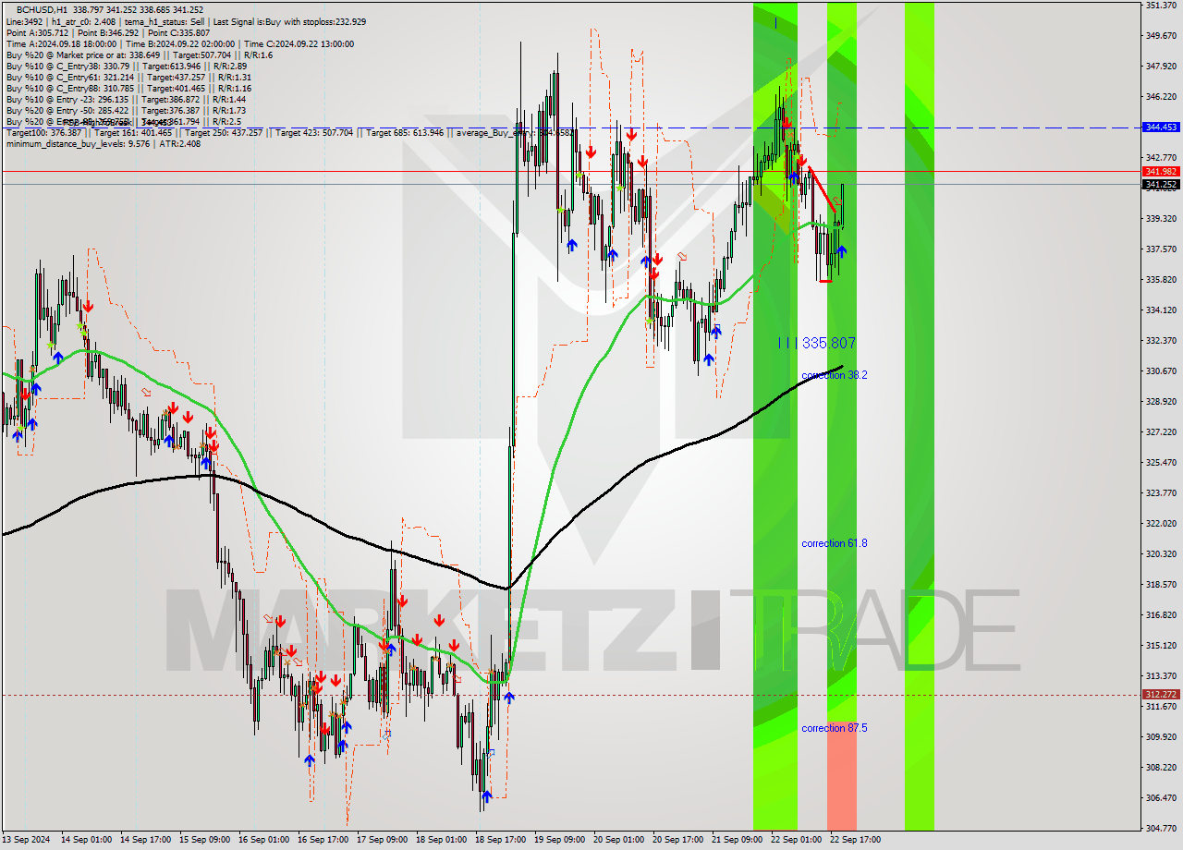
Task: Click the '15 Sep 09:00' time label
Action: [x=204, y=840]
